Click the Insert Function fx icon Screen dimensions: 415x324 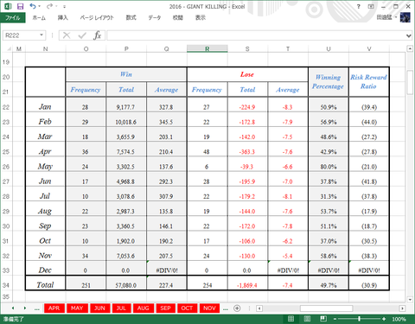tap(97, 35)
